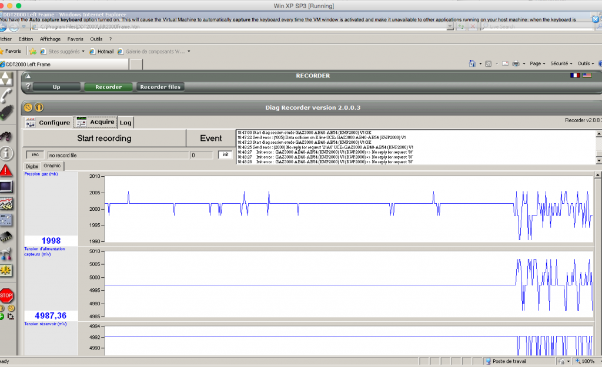Select the French flag language icon
This screenshot has height=367, width=602.
coord(575,75)
